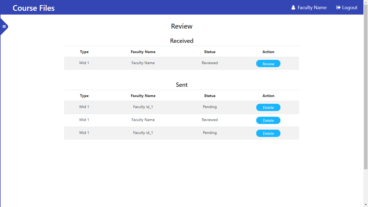Select Action column header in Sent table
Screen dimensions: 368x207
click(x=268, y=96)
